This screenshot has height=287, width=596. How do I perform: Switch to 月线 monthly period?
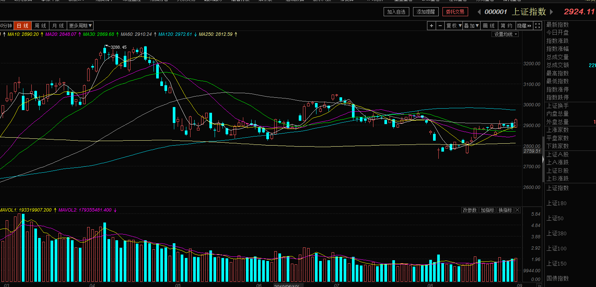click(58, 26)
